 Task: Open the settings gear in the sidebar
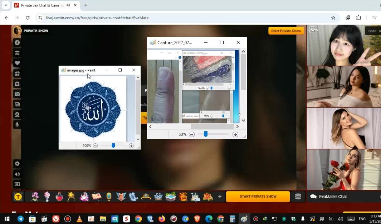tap(17, 164)
